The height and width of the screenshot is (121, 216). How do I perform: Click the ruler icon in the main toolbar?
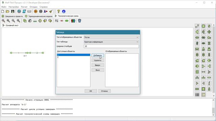click(x=29, y=11)
